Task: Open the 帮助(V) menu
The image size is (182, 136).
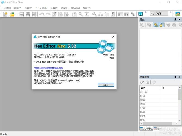Action: pos(87,8)
